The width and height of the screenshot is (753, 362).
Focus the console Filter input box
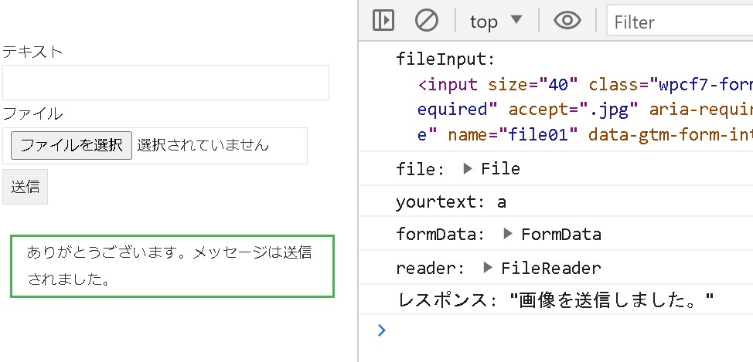[x=680, y=22]
